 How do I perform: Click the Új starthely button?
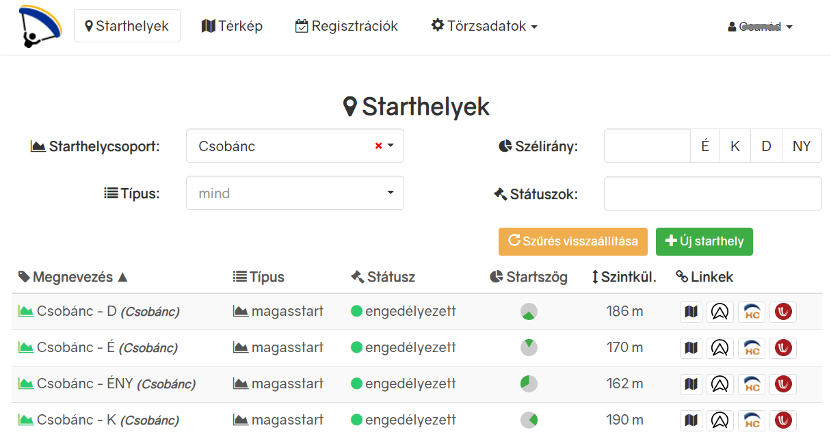click(704, 241)
